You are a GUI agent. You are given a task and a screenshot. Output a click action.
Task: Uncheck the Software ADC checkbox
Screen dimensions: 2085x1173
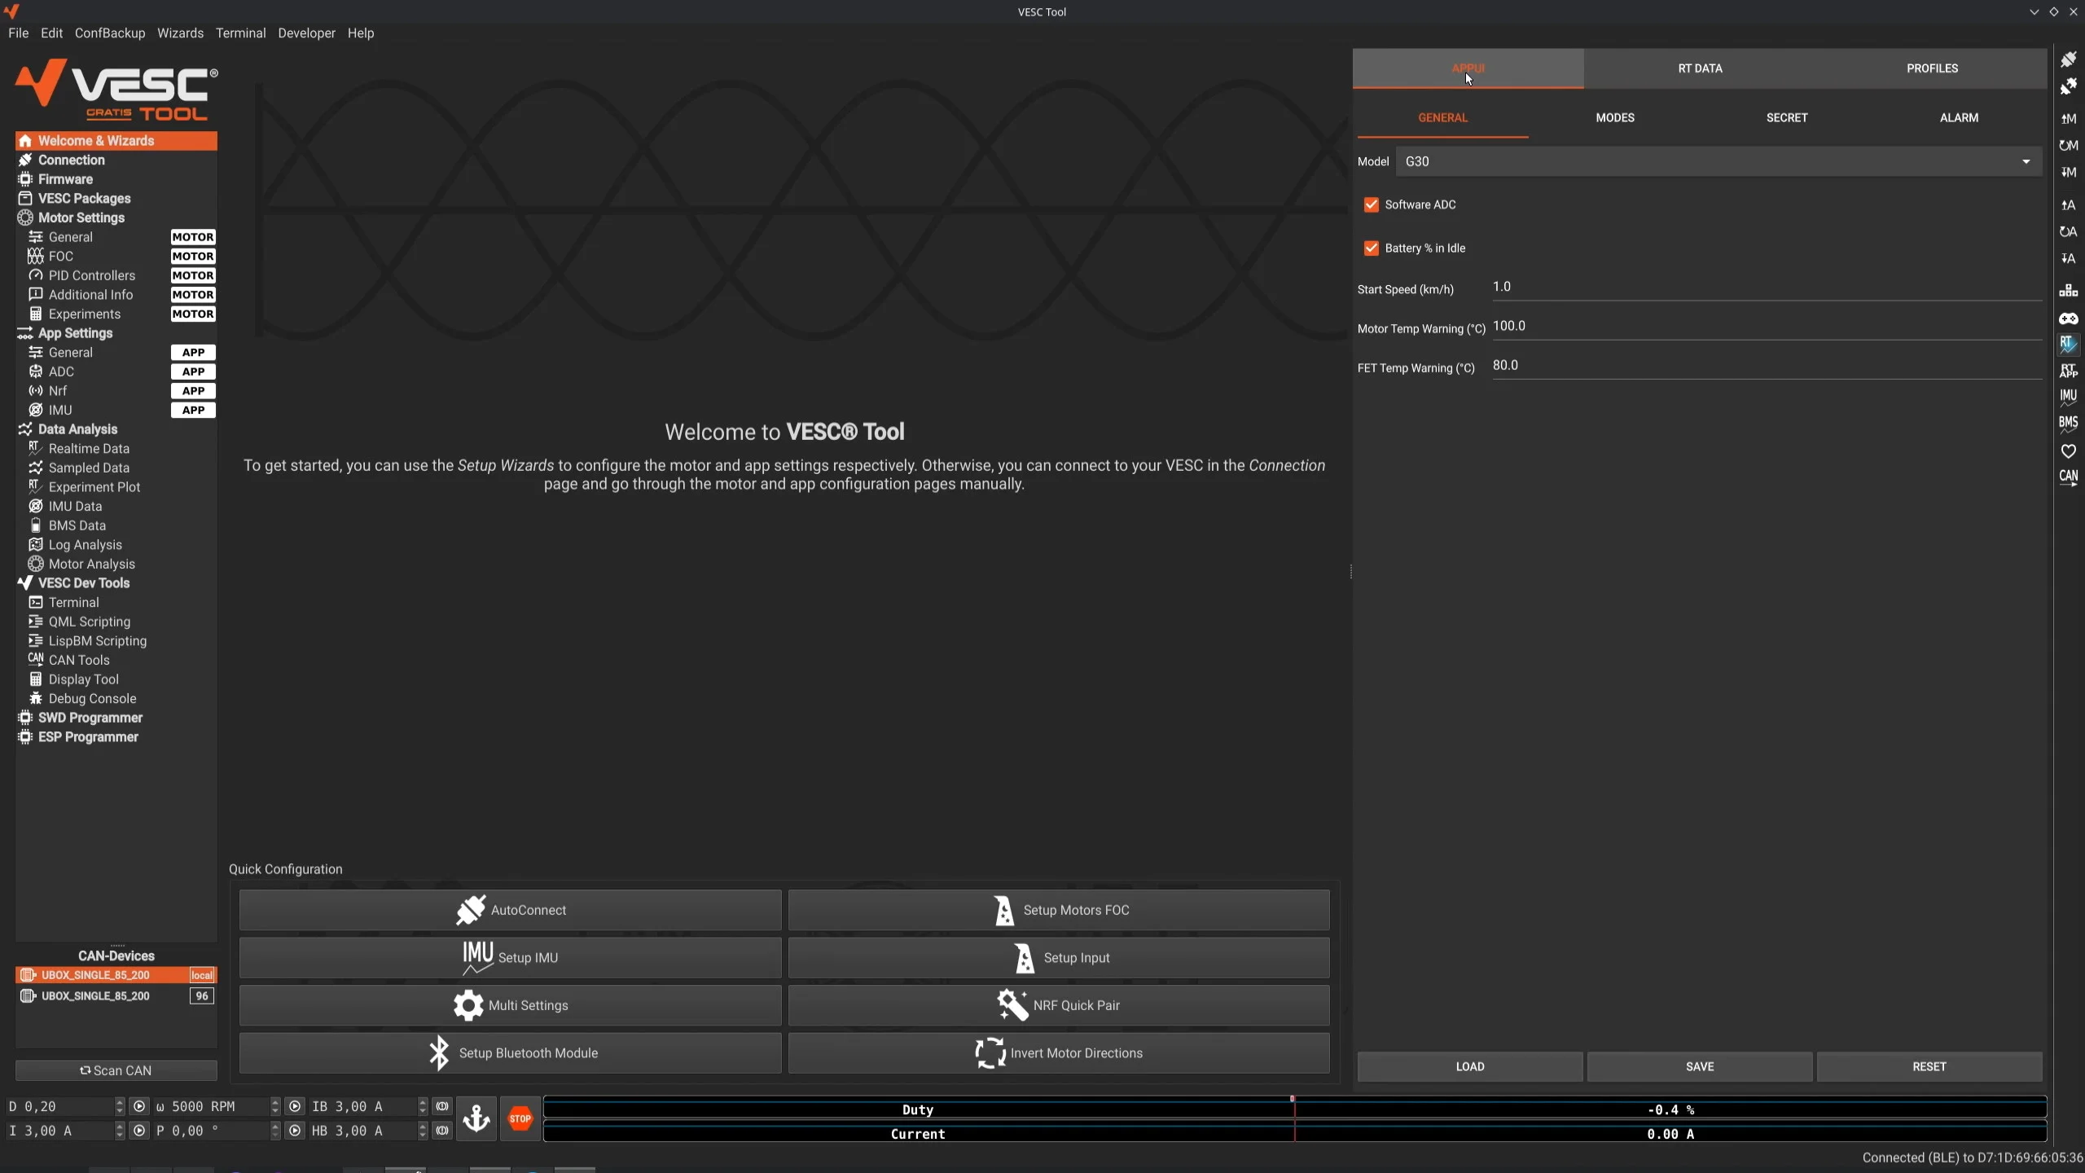(x=1372, y=204)
